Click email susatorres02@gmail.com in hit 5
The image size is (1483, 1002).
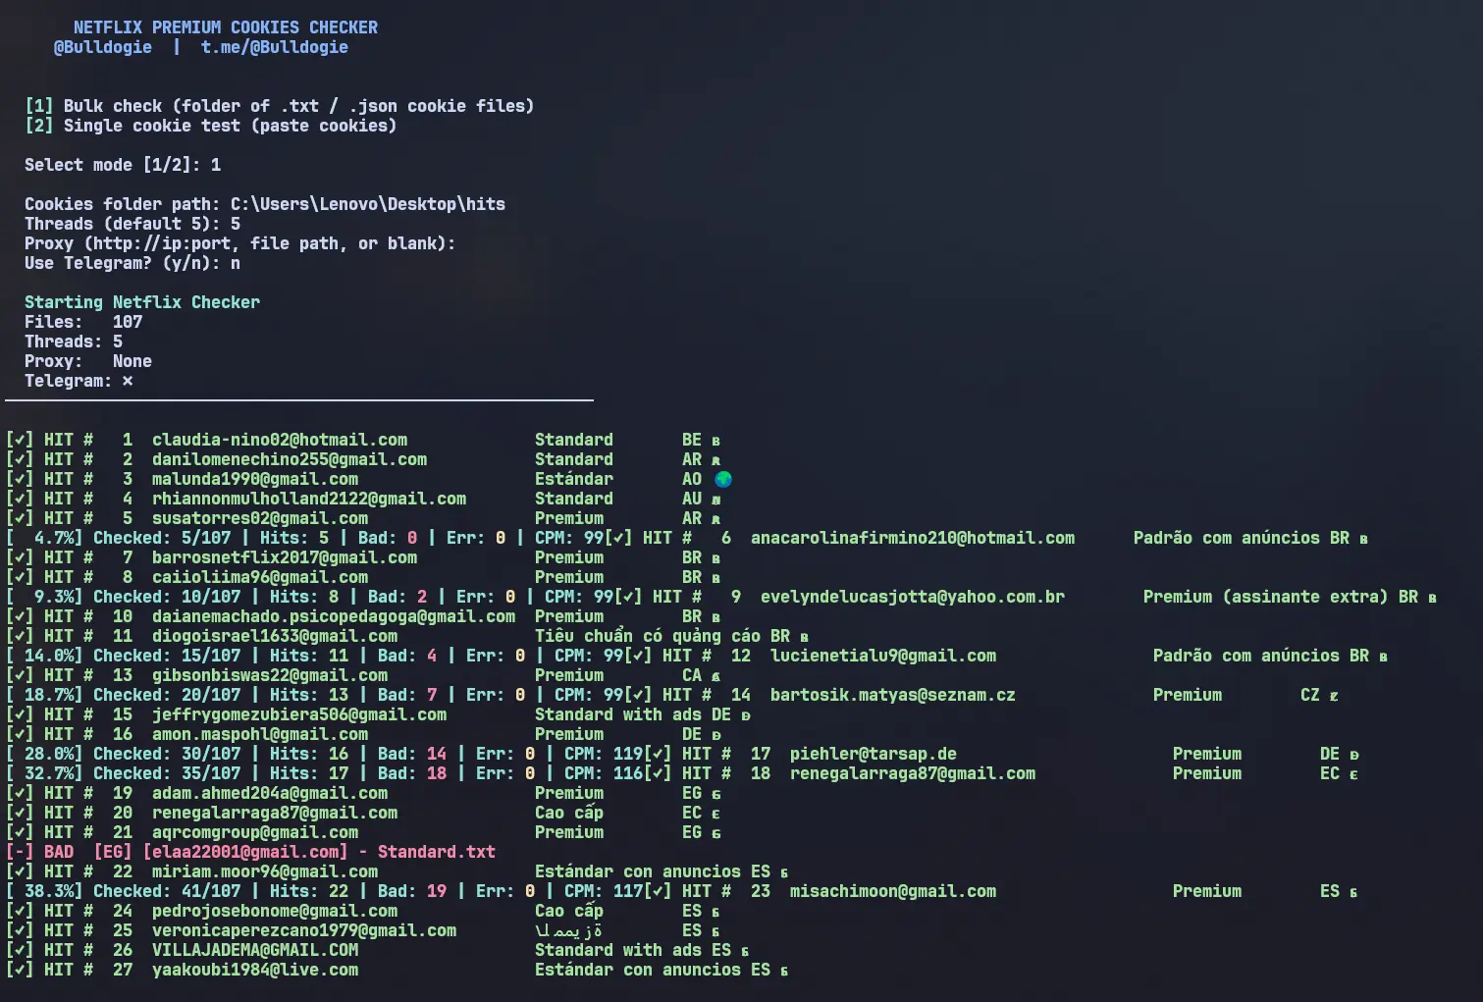tap(260, 518)
